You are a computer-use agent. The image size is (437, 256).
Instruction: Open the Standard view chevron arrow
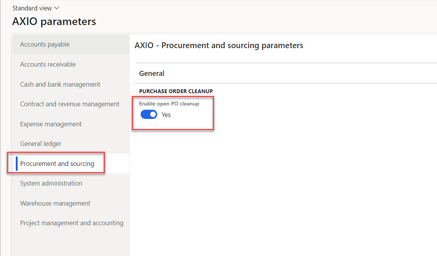(56, 8)
